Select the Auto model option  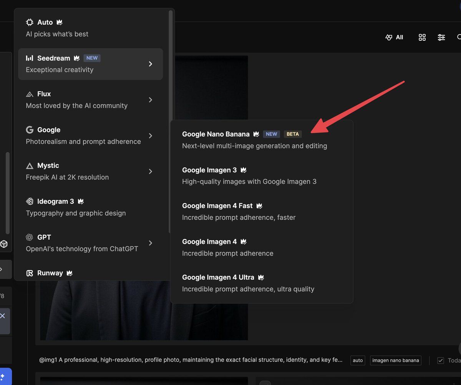pyautogui.click(x=91, y=28)
